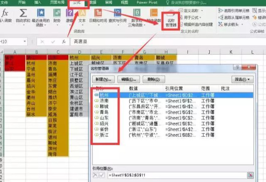Open the Logical functions question-mark icon

click(70, 13)
